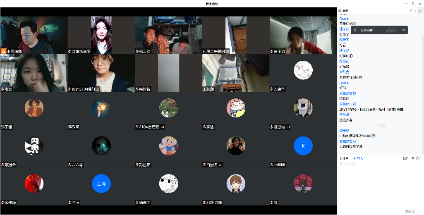Expand the arrow next to 发送(S) button

(x=419, y=211)
